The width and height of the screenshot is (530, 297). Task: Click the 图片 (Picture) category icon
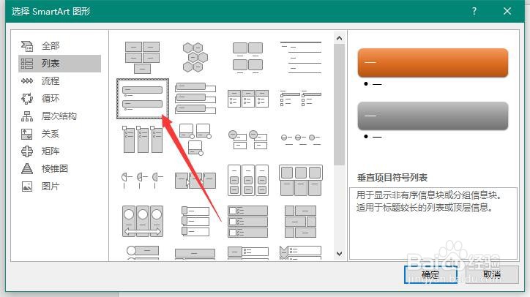(x=27, y=187)
